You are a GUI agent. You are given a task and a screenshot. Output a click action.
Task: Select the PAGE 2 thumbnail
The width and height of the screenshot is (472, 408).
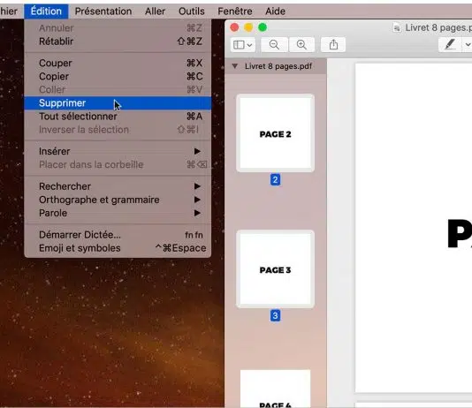coord(275,132)
